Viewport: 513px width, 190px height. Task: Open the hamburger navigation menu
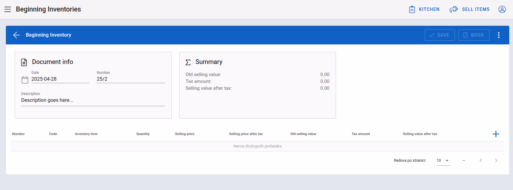(8, 9)
